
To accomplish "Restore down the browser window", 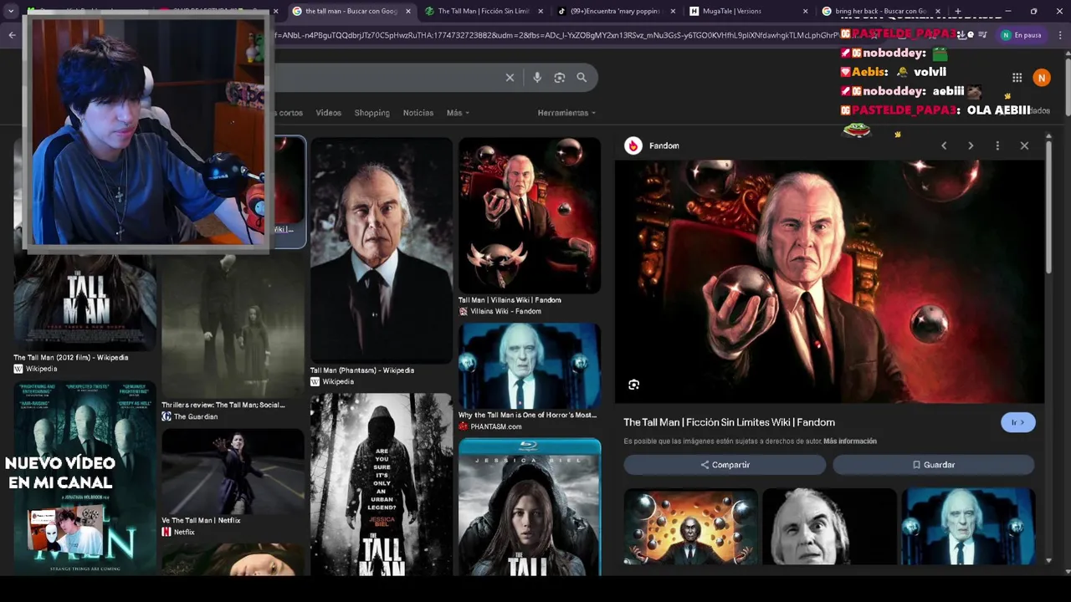I will pos(1033,11).
